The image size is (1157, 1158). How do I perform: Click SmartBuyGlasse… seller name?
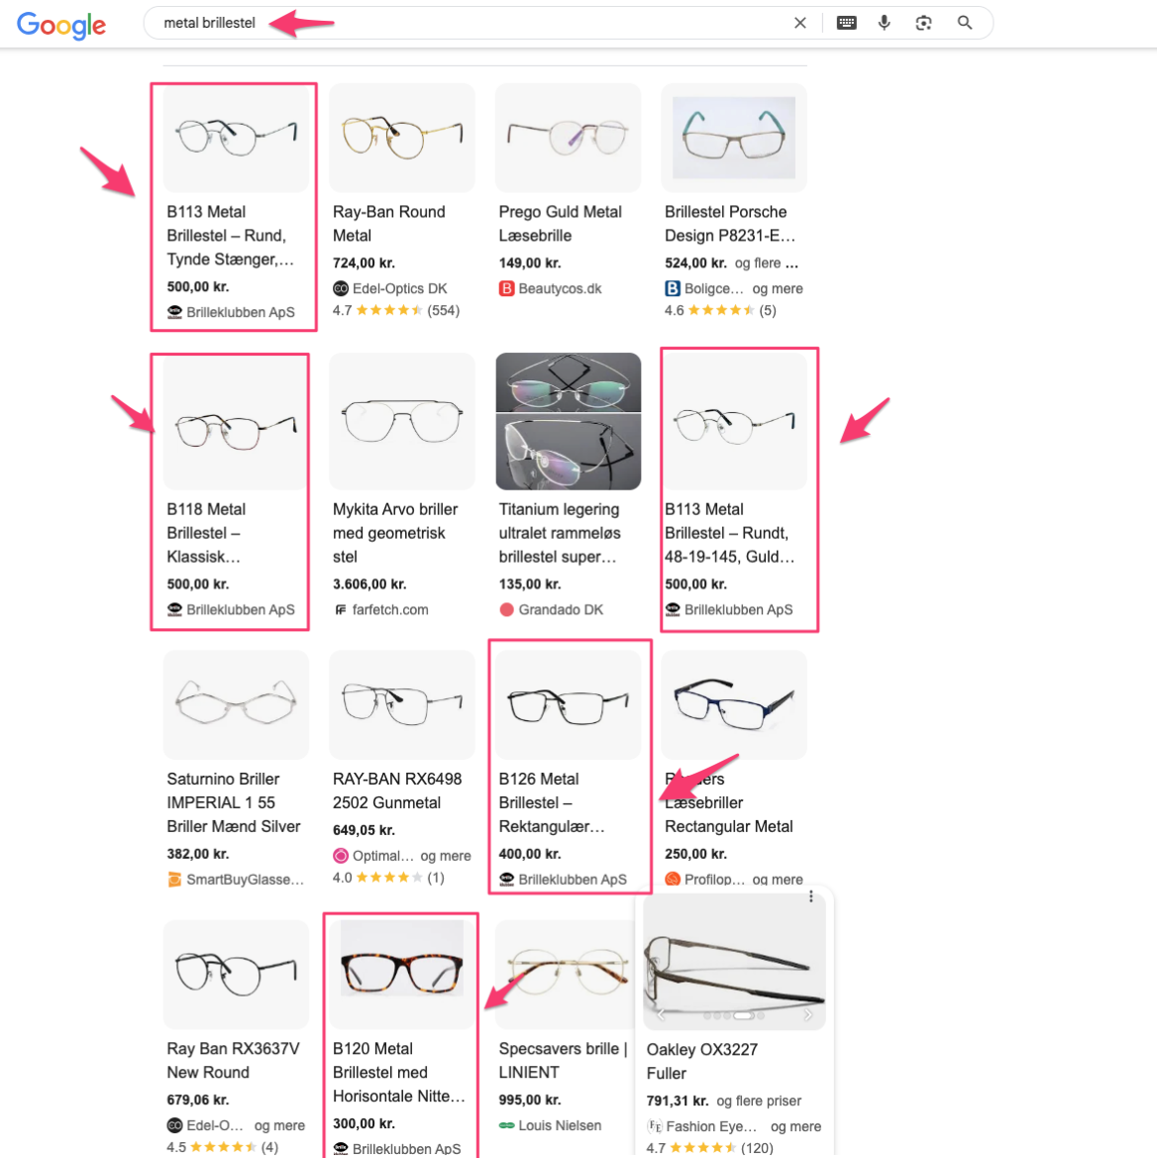click(x=245, y=880)
